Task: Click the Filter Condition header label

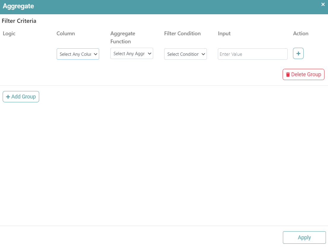Action: (182, 34)
